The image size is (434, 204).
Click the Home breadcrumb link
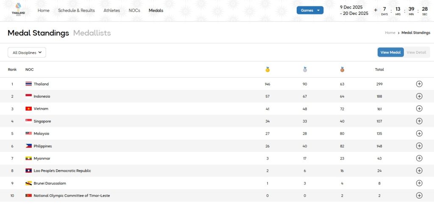[x=390, y=33]
